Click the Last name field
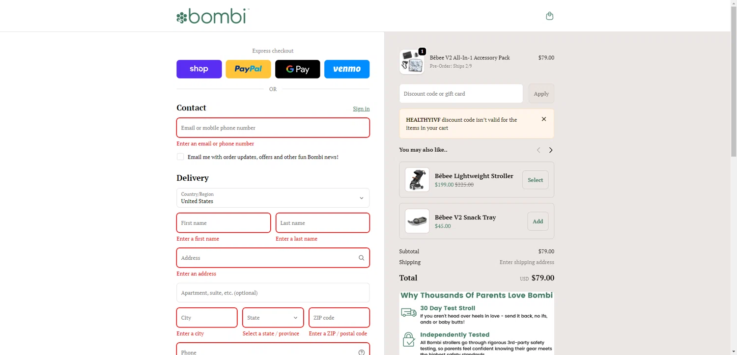 pyautogui.click(x=323, y=223)
